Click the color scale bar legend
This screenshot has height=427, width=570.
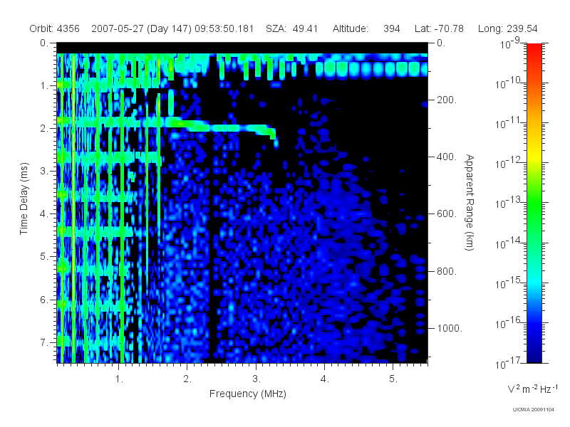[x=534, y=203]
